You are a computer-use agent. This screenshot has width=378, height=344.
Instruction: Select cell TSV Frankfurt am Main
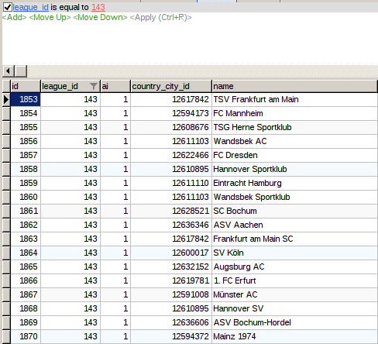[x=294, y=99]
